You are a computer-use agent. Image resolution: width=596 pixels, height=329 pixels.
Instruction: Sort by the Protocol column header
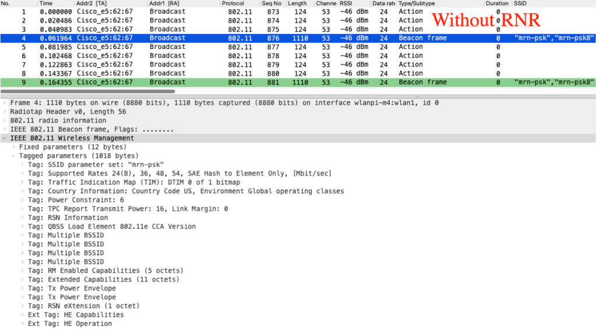click(x=233, y=3)
